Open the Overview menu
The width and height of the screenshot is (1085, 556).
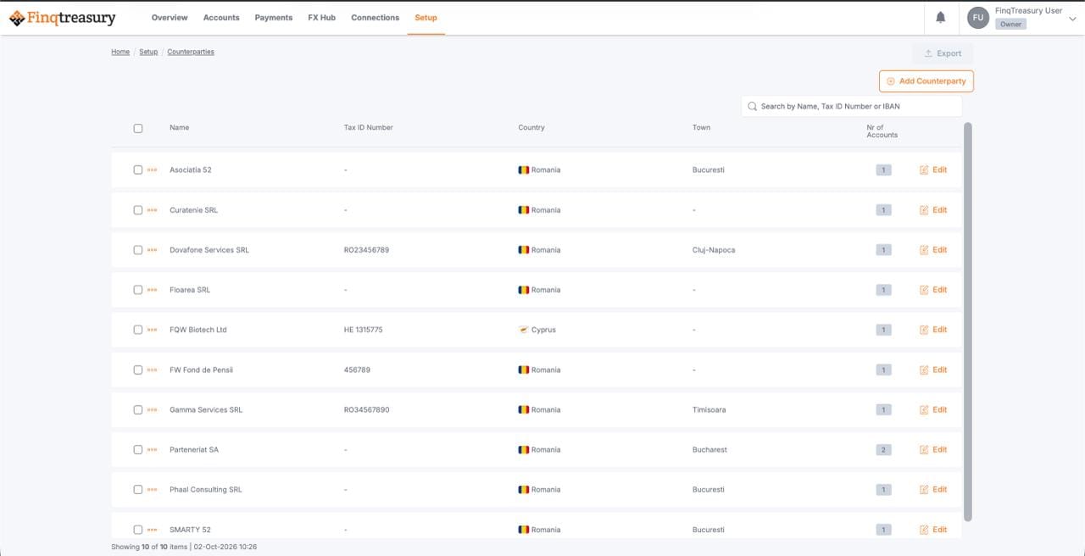[170, 18]
